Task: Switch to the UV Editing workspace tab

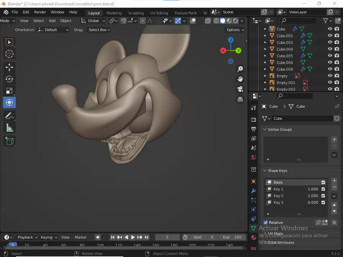Action: [159, 13]
